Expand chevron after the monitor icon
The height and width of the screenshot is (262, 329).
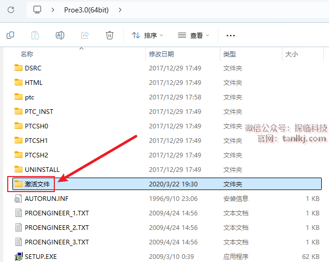(53, 10)
